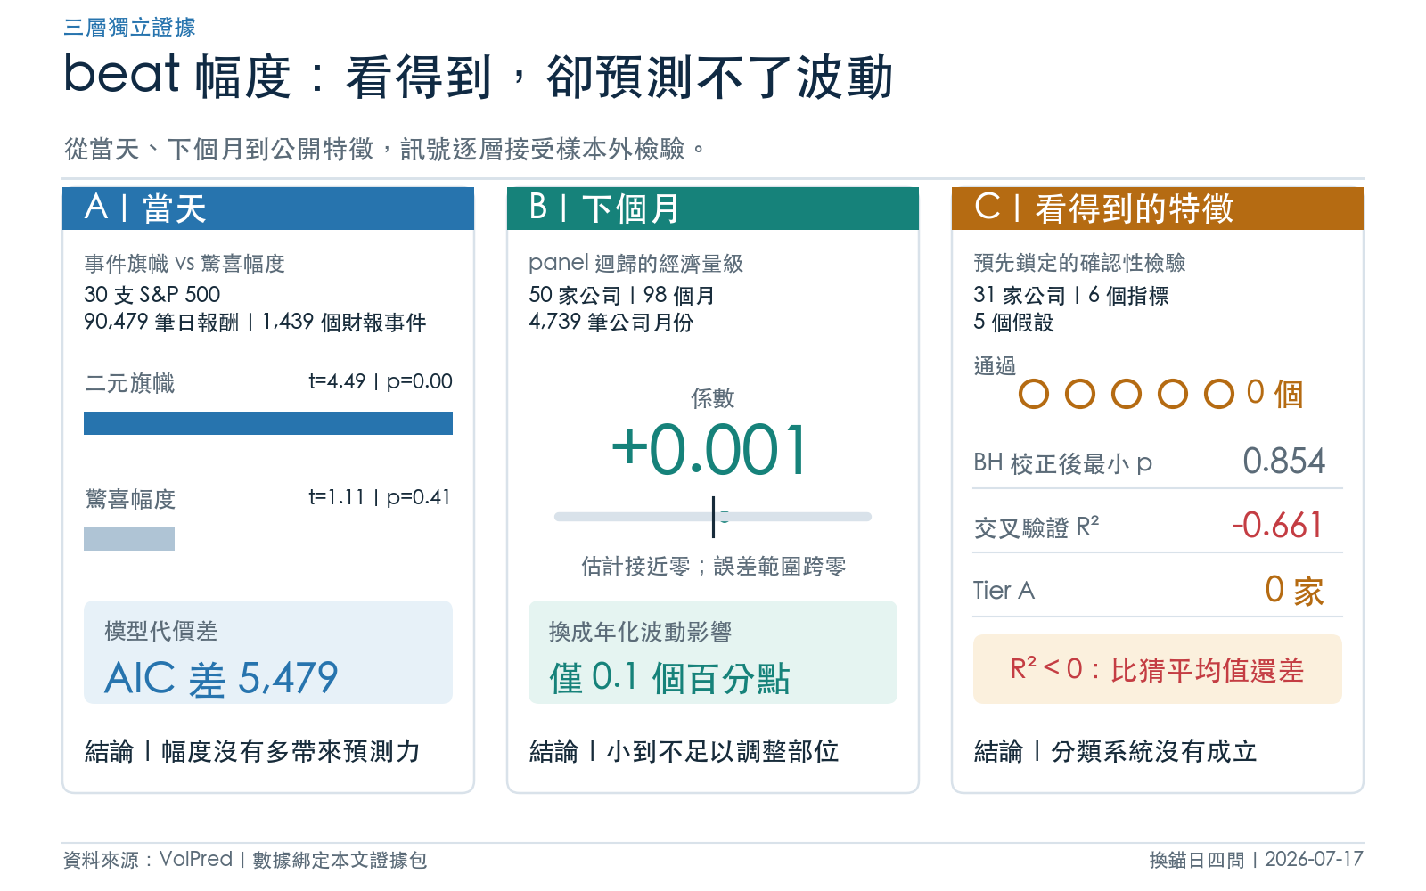This screenshot has width=1426, height=891.
Task: Click the first empty hypothesis circle
Action: point(1034,394)
